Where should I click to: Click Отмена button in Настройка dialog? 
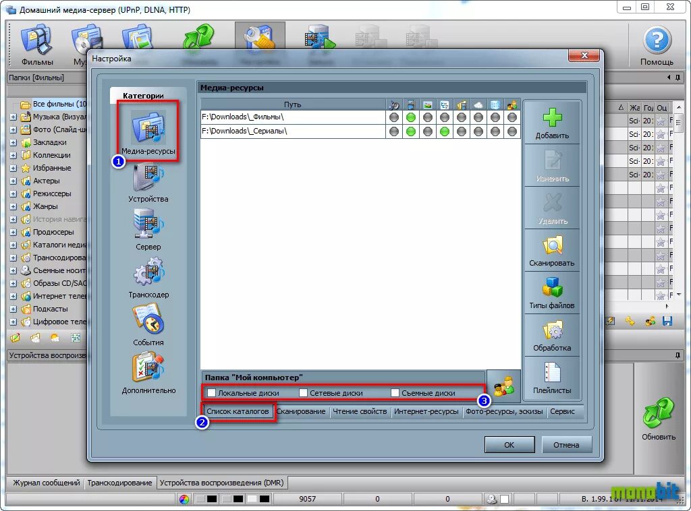pos(566,444)
